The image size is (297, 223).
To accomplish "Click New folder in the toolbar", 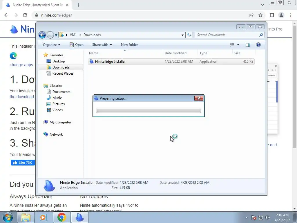I will click(x=129, y=45).
